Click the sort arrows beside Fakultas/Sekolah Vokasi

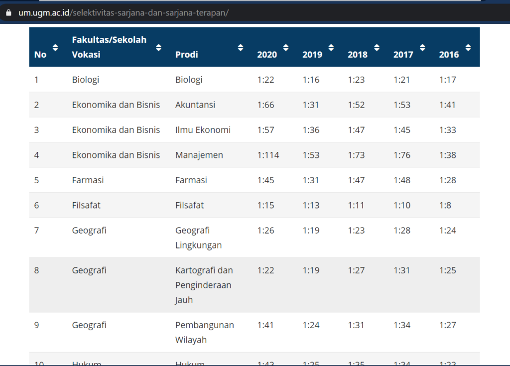[x=158, y=47]
